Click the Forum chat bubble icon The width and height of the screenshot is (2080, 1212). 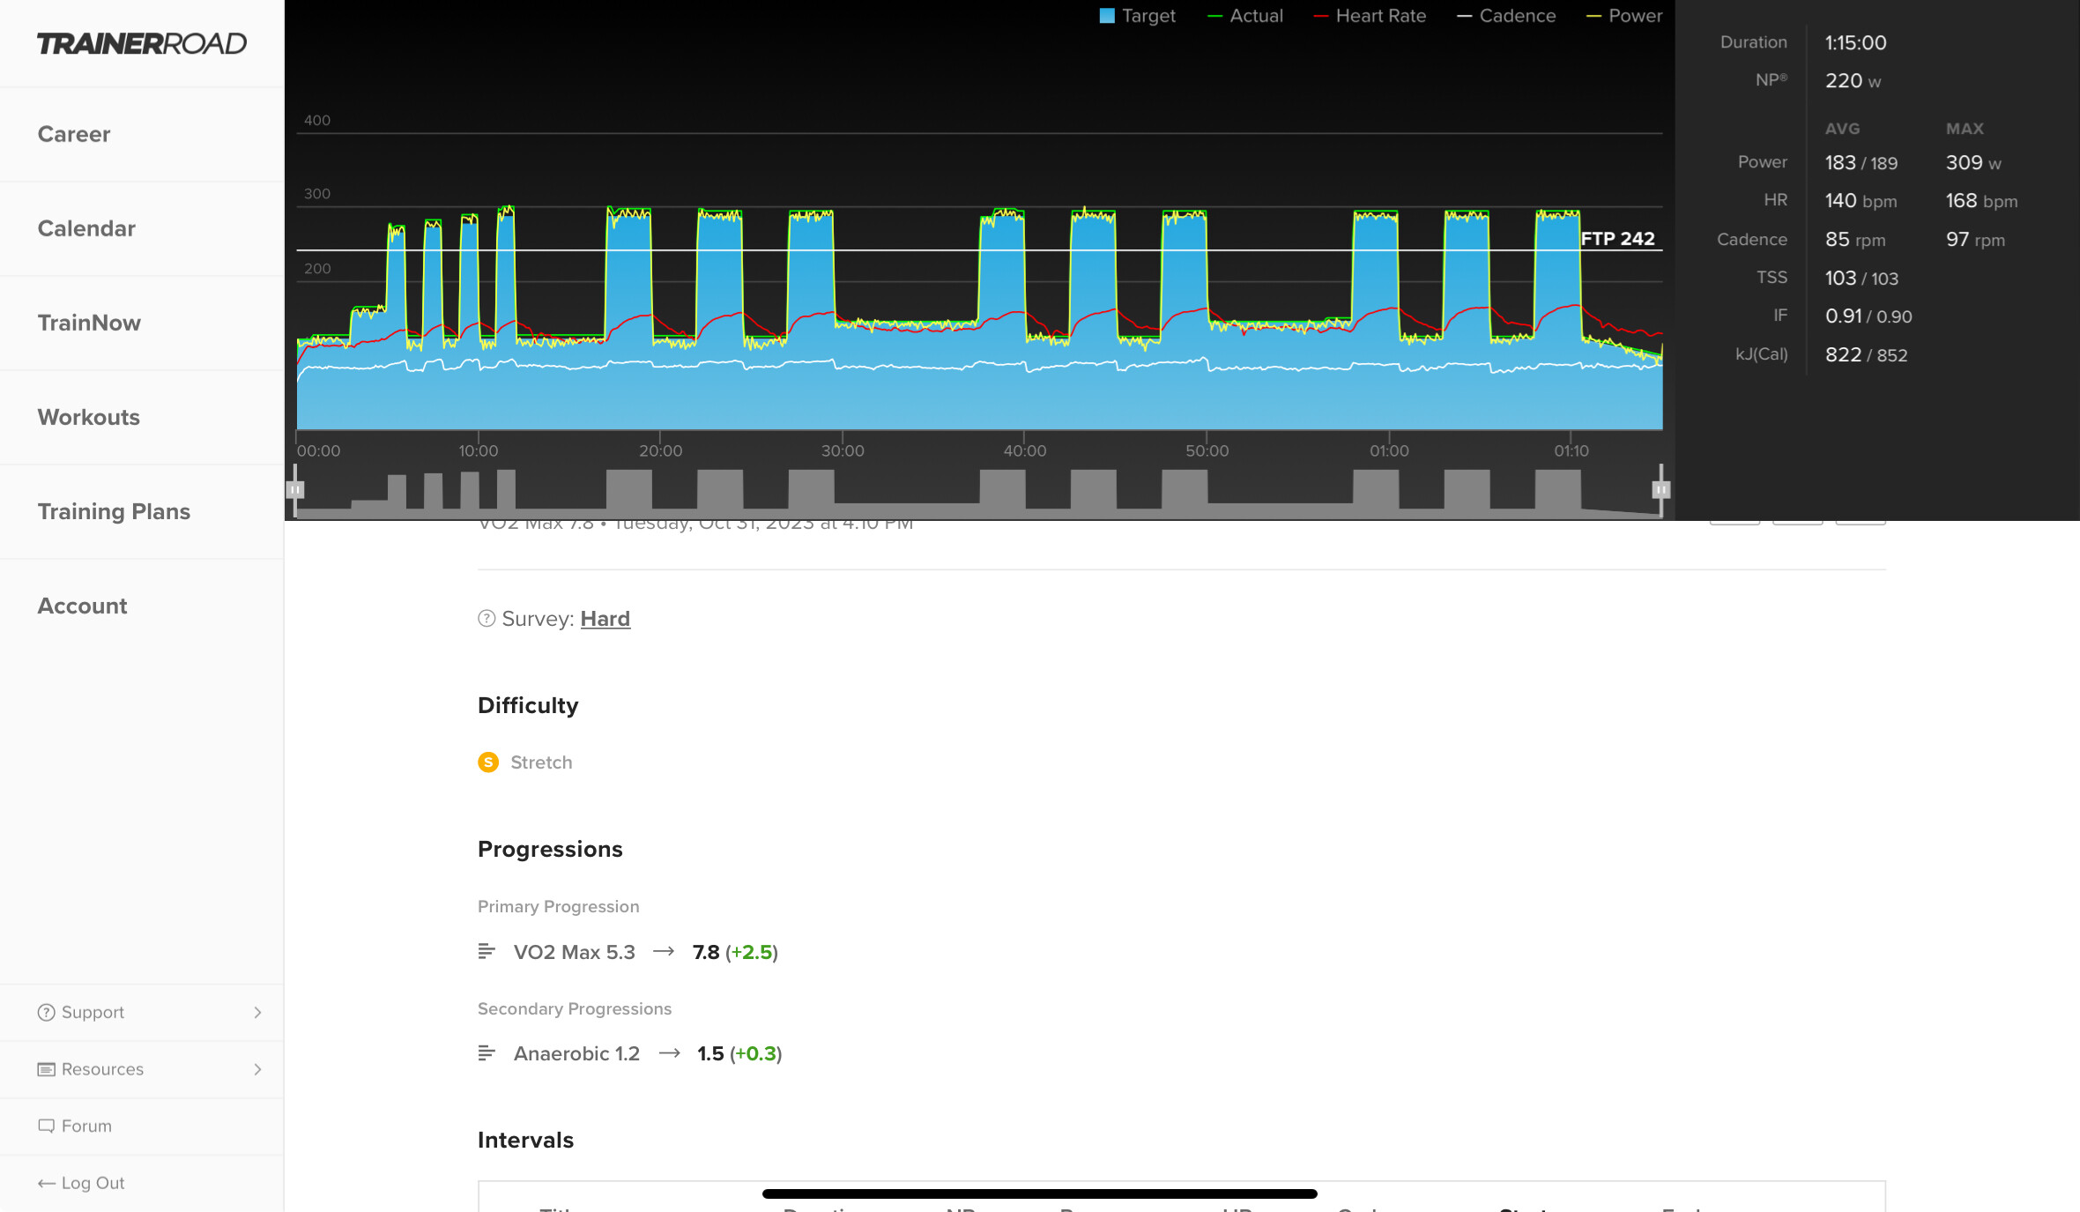point(46,1126)
